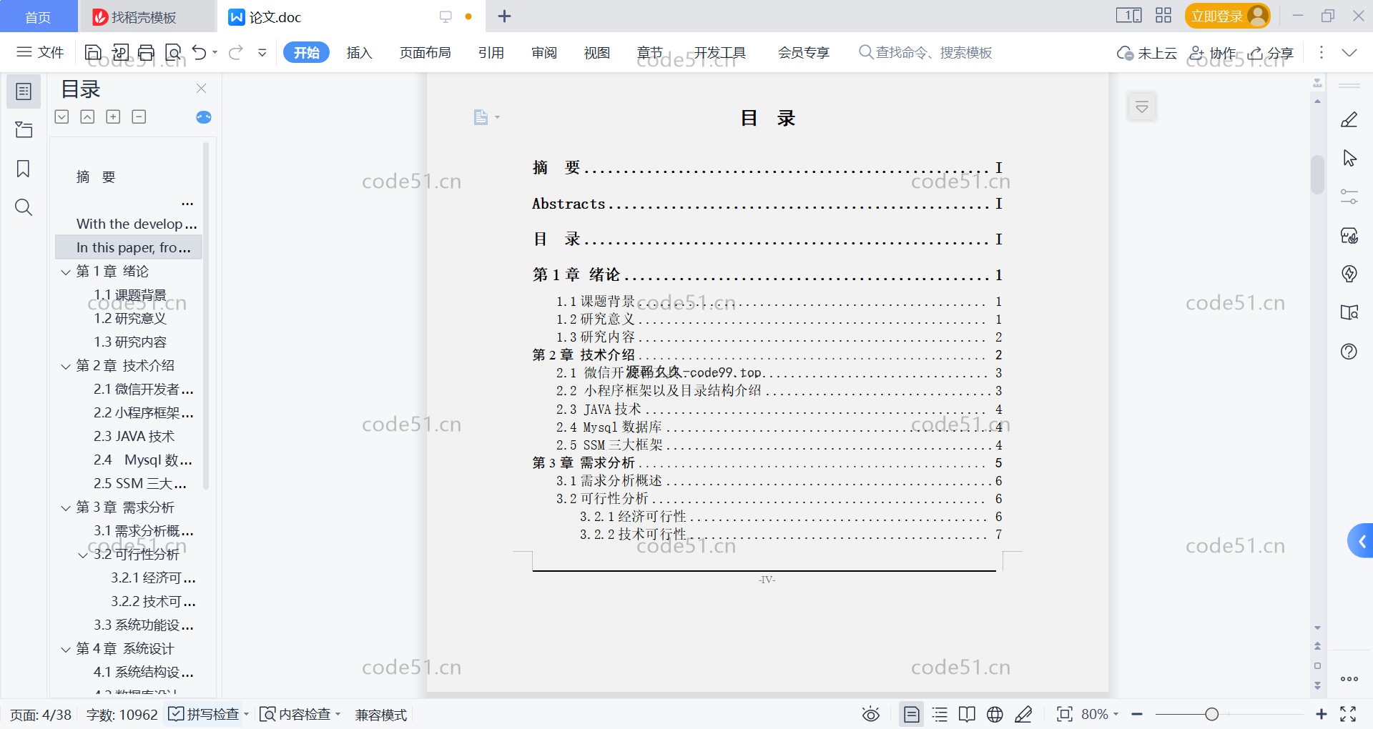The height and width of the screenshot is (729, 1373).
Task: Collapse 第4章 系统设计 in outline
Action: tap(66, 649)
